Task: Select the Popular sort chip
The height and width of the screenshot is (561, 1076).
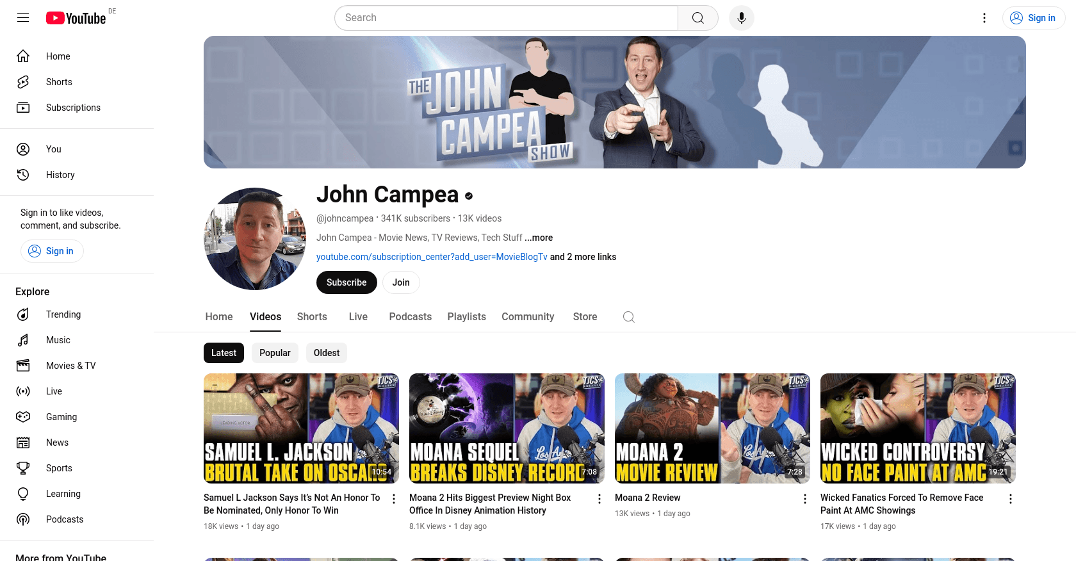Action: pos(275,353)
